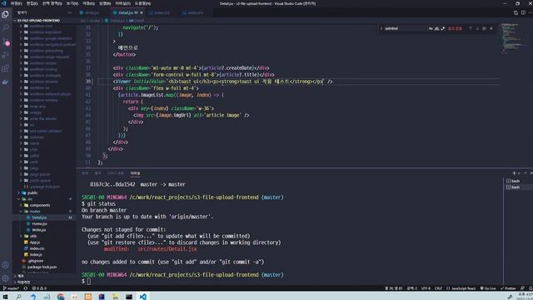This screenshot has height=300, width=533.
Task: Open Detail.jsx in the file tree
Action: point(39,217)
